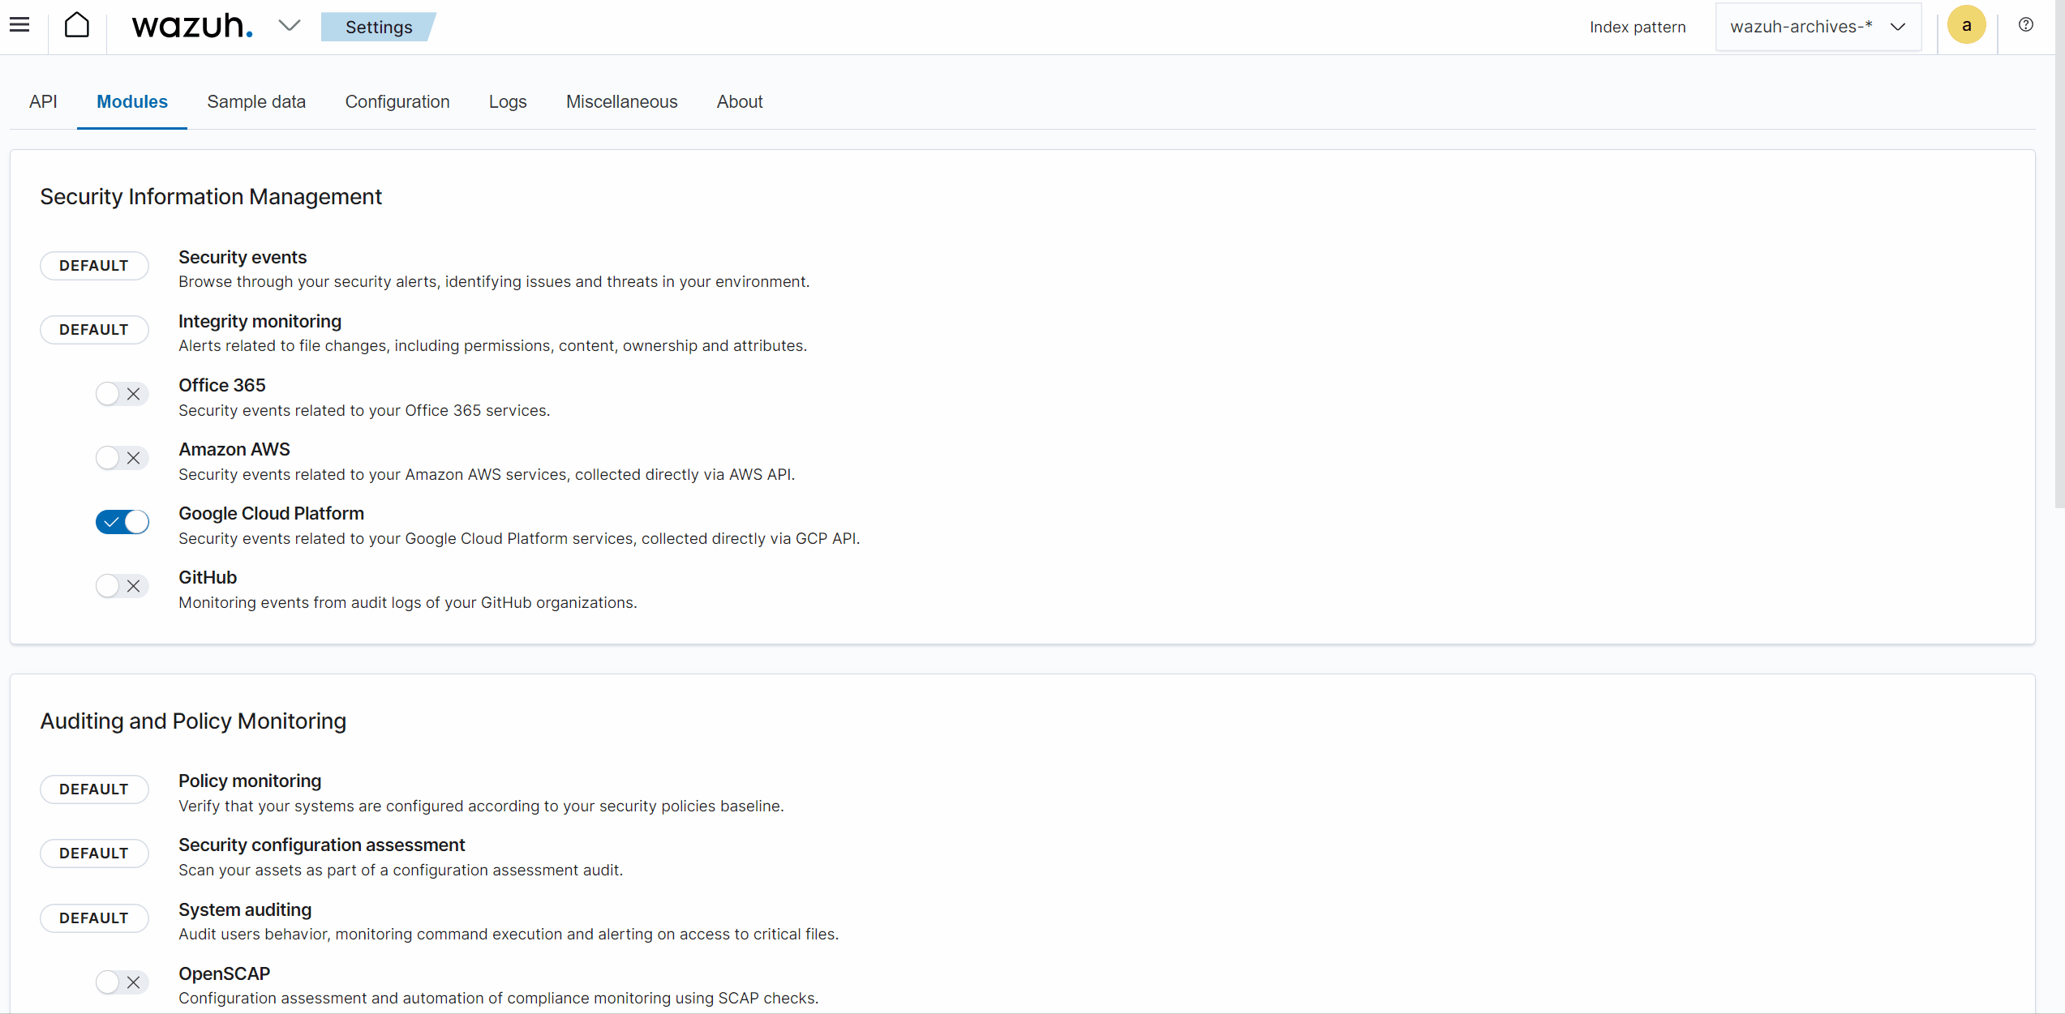The image size is (2065, 1014).
Task: Click the System auditing title
Action: tap(245, 909)
